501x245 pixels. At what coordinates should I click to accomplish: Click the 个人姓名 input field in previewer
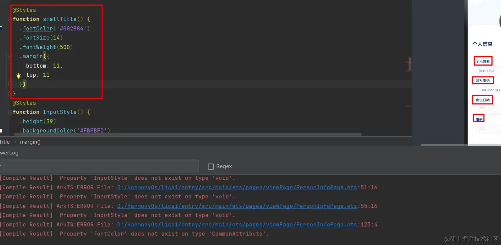(488, 71)
